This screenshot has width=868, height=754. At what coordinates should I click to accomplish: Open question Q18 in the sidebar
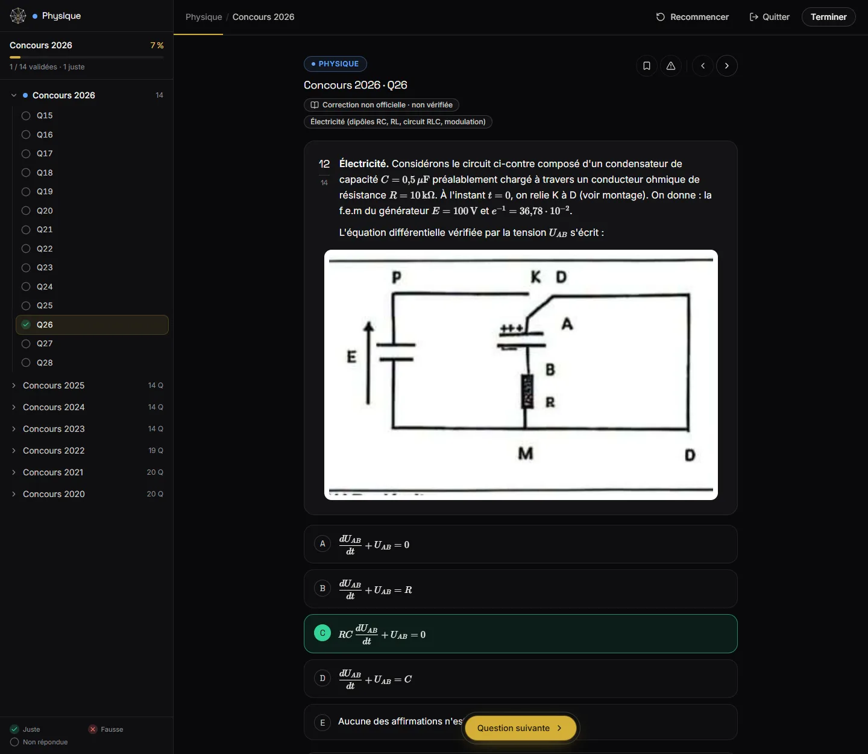[92, 173]
